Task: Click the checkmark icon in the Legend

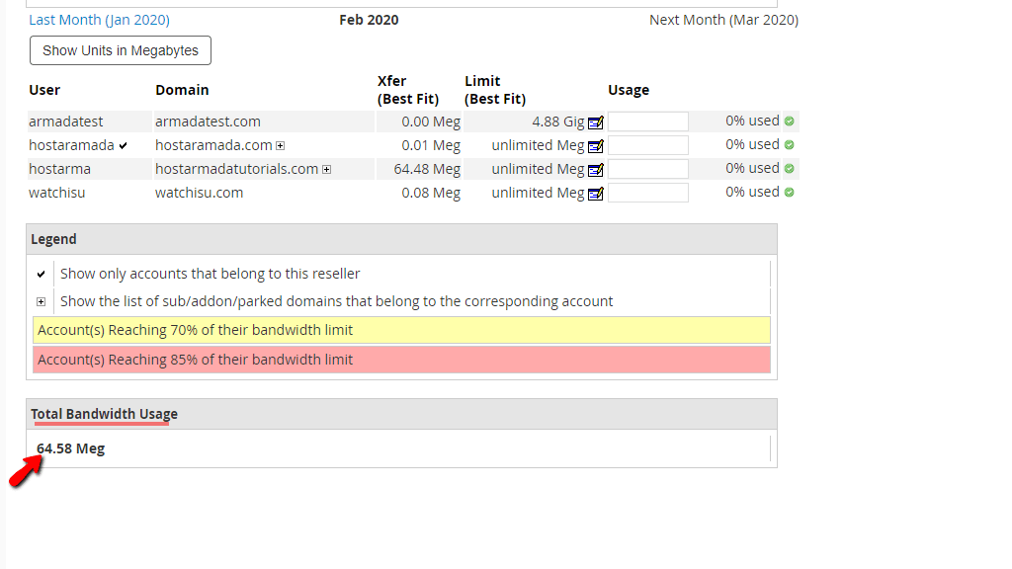Action: click(x=41, y=275)
